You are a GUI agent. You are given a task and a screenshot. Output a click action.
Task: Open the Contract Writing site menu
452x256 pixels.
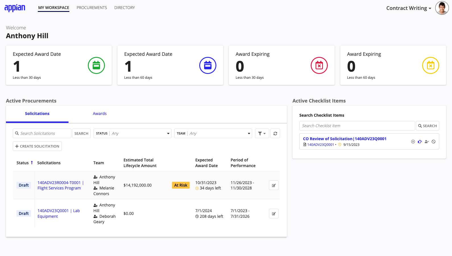(409, 8)
